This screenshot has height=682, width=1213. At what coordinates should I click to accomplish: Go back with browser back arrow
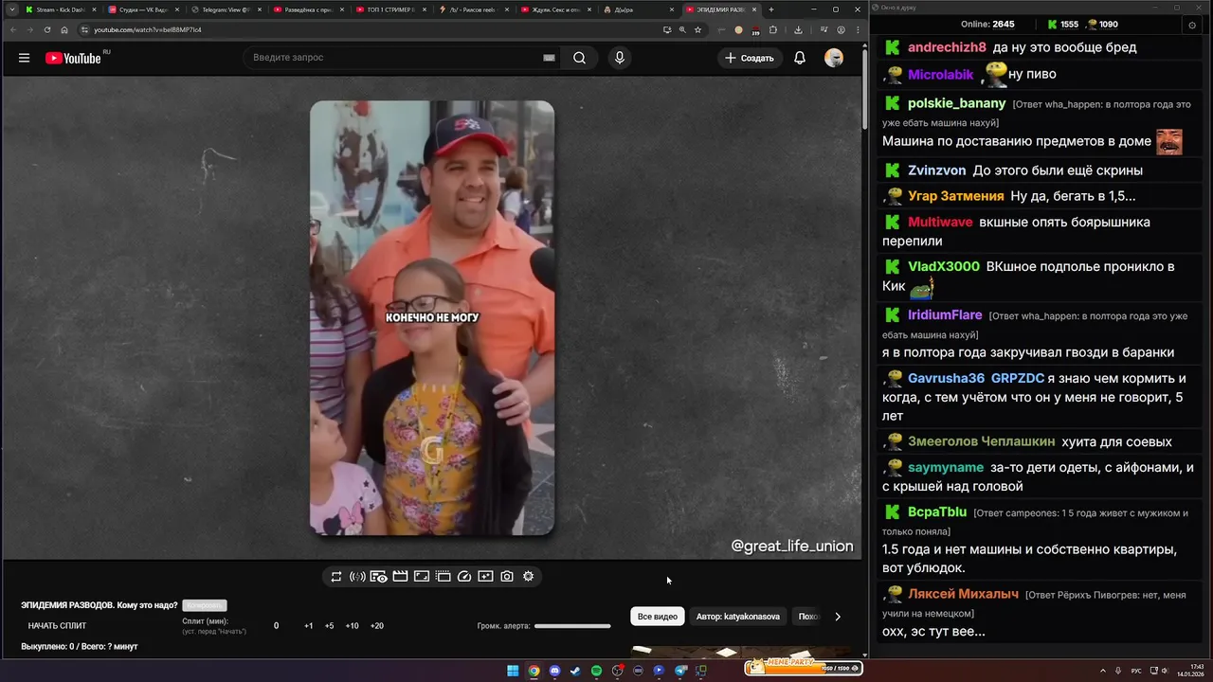12,29
